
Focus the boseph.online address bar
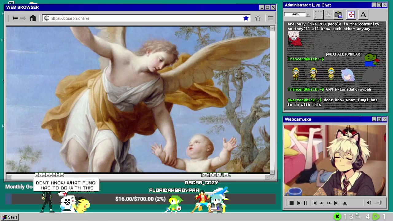[146, 18]
